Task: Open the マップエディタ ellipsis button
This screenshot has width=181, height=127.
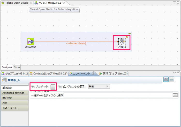Action: 53,87
